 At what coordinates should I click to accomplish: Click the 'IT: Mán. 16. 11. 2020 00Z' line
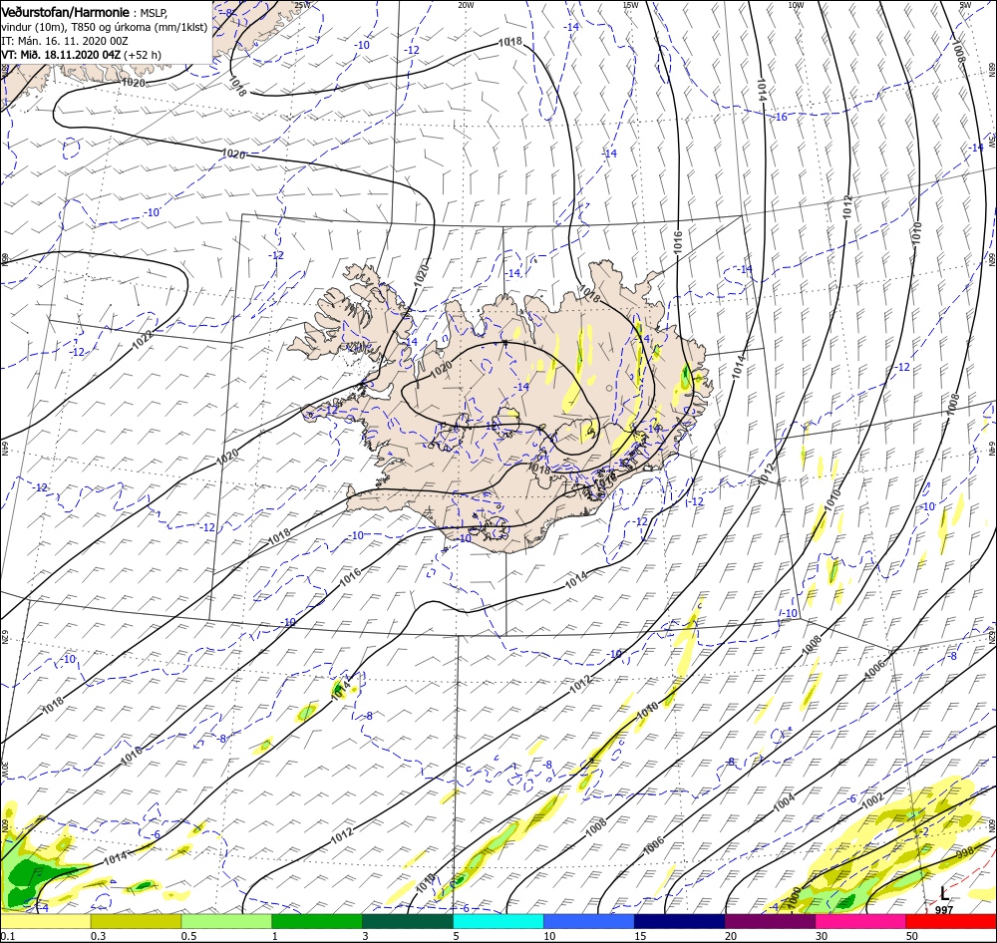64,41
